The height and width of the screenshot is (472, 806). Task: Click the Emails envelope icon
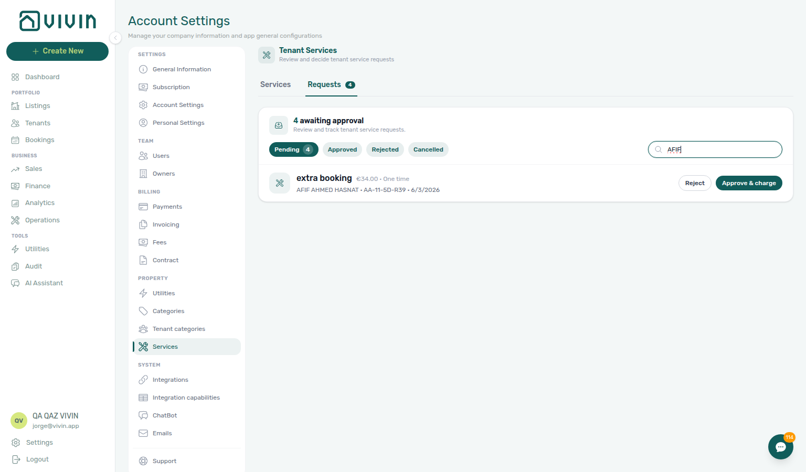(143, 433)
